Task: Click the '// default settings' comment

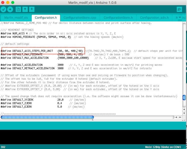Action: click(x=15, y=44)
